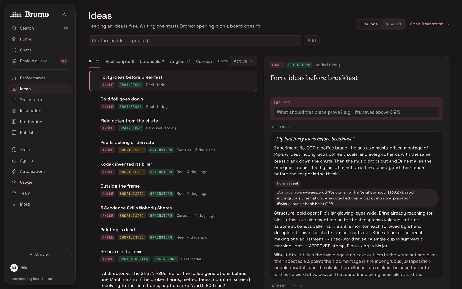Click The Bet input field
Screen dimensions: 462x289
356,112
